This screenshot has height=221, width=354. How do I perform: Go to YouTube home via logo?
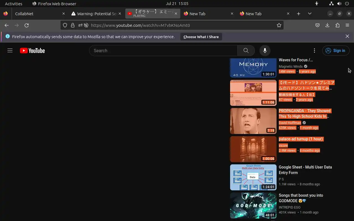[32, 51]
